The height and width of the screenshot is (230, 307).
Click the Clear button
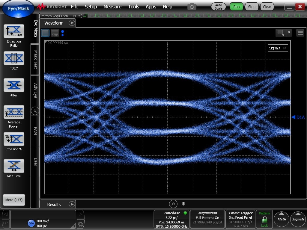[x=267, y=6]
